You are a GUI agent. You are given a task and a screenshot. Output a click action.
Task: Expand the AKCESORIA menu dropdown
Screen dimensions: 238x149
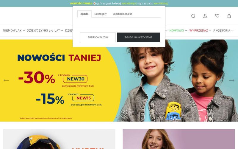223,31
